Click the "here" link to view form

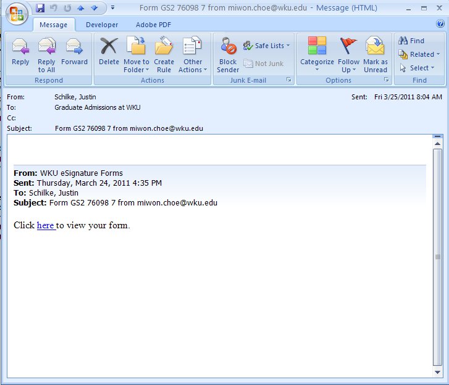(46, 225)
